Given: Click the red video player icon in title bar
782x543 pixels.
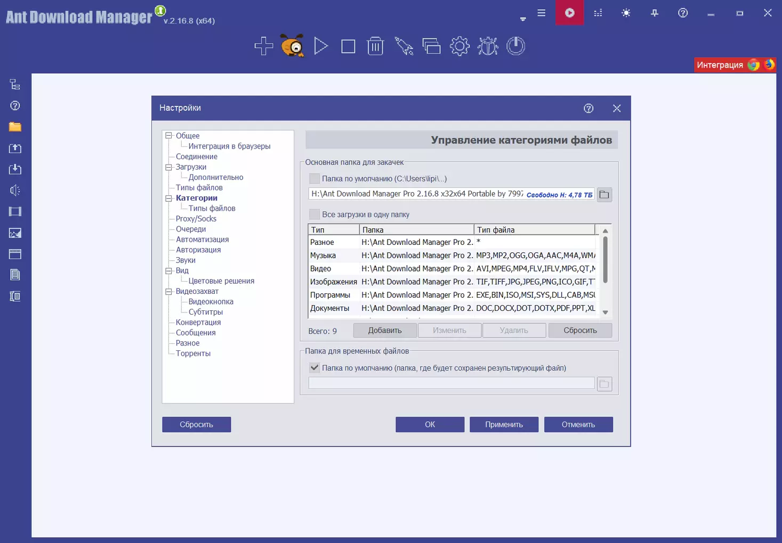Looking at the screenshot, I should pos(569,13).
